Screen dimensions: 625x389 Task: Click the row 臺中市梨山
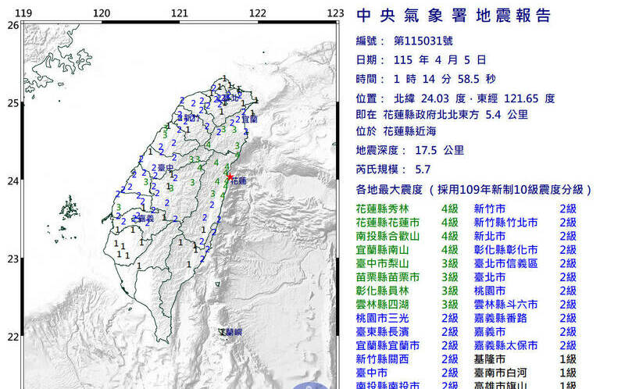[x=407, y=263]
